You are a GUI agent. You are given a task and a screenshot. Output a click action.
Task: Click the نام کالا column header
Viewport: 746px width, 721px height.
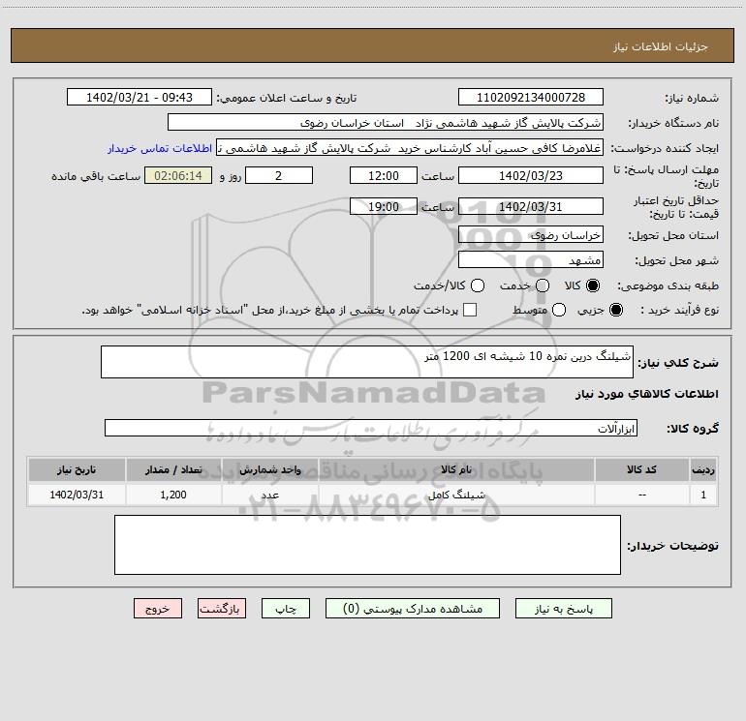(x=456, y=469)
